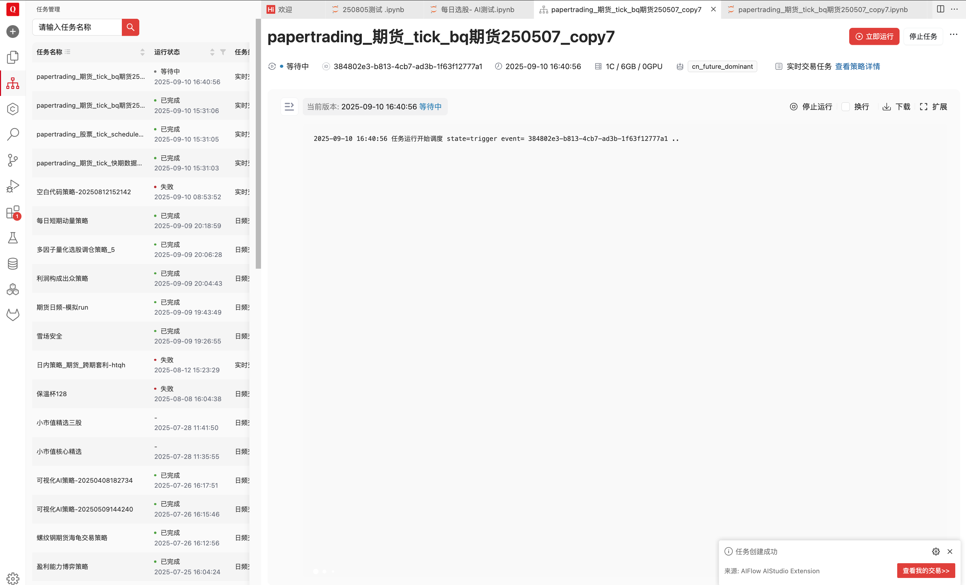Enable the 换行 line-wrap checkbox
The image size is (966, 585).
click(846, 107)
